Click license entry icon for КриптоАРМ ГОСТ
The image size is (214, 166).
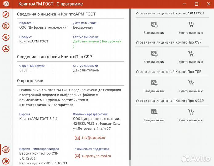(x=154, y=24)
